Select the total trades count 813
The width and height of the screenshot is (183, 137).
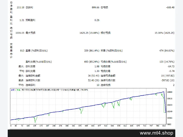pyautogui.click(x=22, y=51)
